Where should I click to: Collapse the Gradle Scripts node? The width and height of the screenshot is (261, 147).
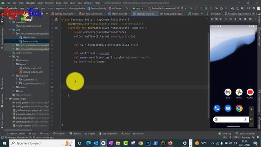tap(7, 99)
